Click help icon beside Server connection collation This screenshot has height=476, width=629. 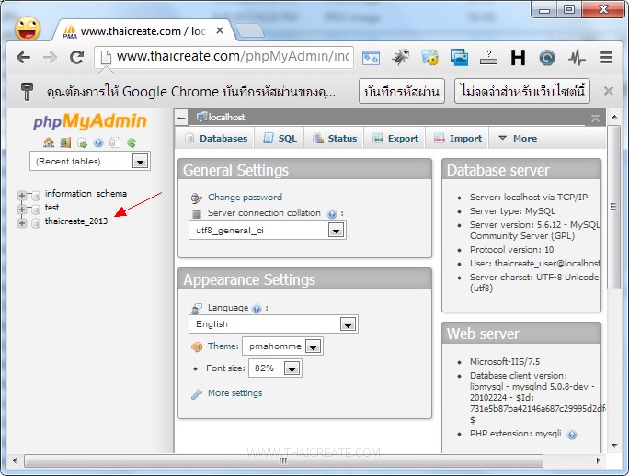pos(331,214)
